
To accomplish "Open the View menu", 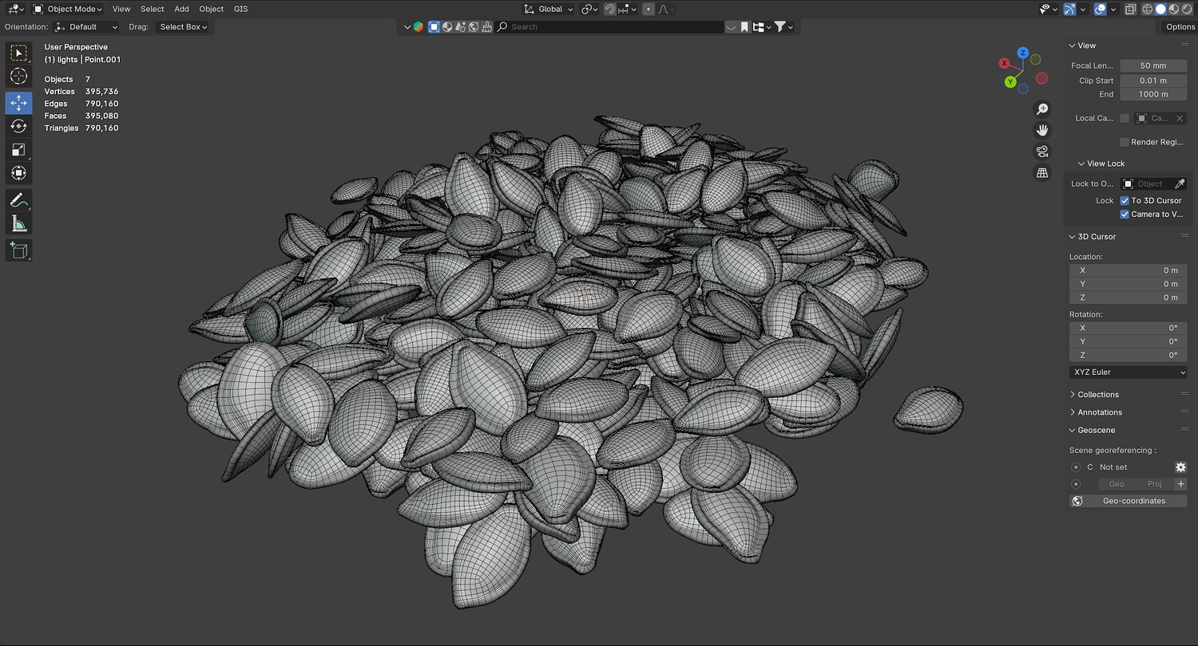I will pos(121,10).
